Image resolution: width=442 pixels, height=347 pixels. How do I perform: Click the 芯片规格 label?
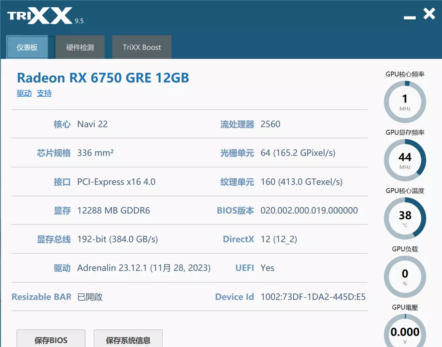coord(54,153)
